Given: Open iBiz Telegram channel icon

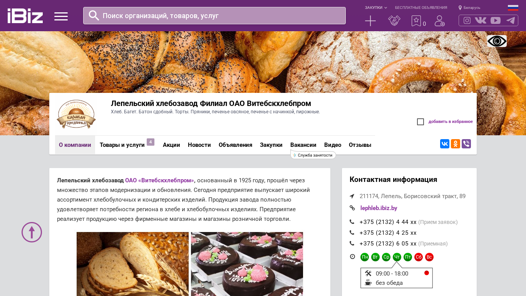Looking at the screenshot, I should (x=511, y=20).
